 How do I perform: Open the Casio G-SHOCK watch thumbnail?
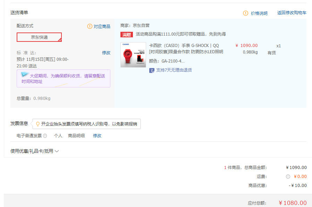tap(133, 55)
